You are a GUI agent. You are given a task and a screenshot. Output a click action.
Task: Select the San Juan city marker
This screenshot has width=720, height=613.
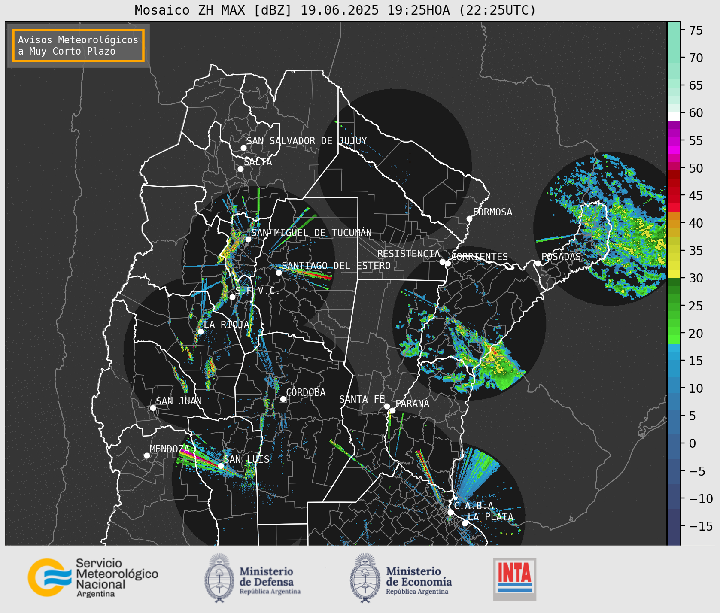click(153, 408)
